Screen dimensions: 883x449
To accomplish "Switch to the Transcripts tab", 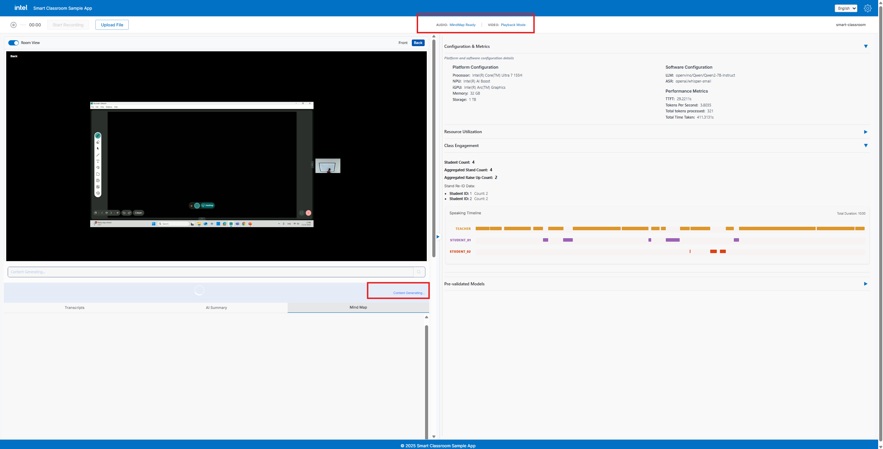I will 75,308.
